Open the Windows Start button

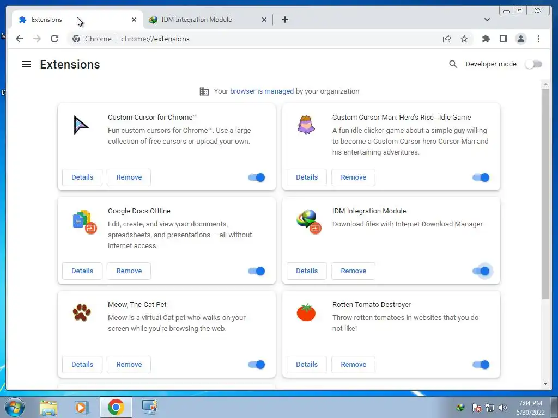pyautogui.click(x=14, y=407)
